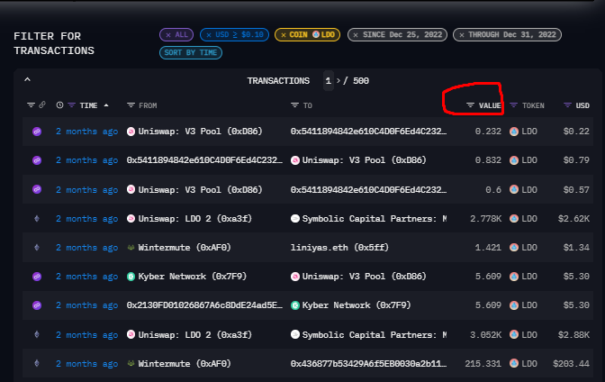Open recipient address 0x436877b53429
This screenshot has height=382, width=605.
coord(368,364)
